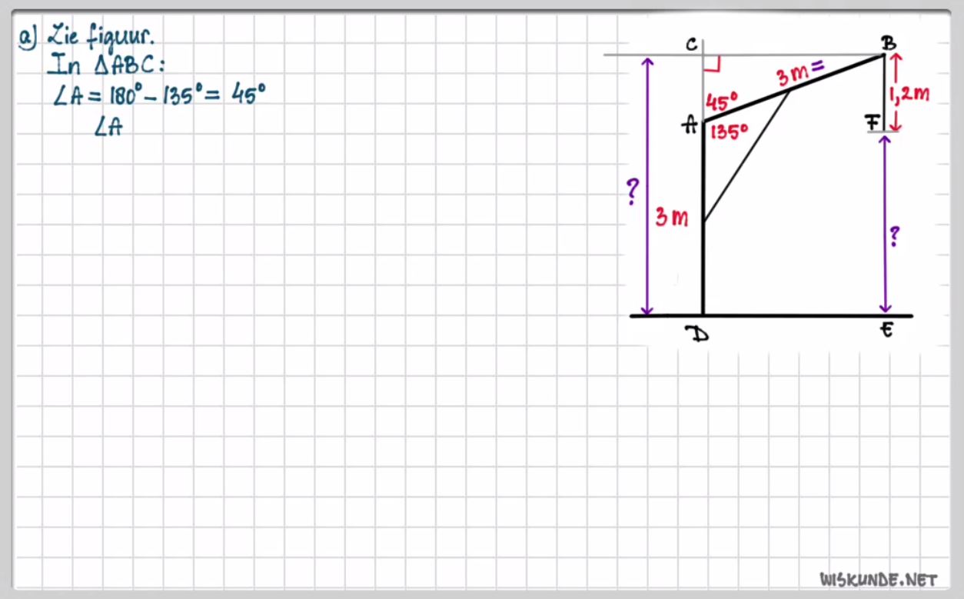Click the point label D

click(x=696, y=334)
